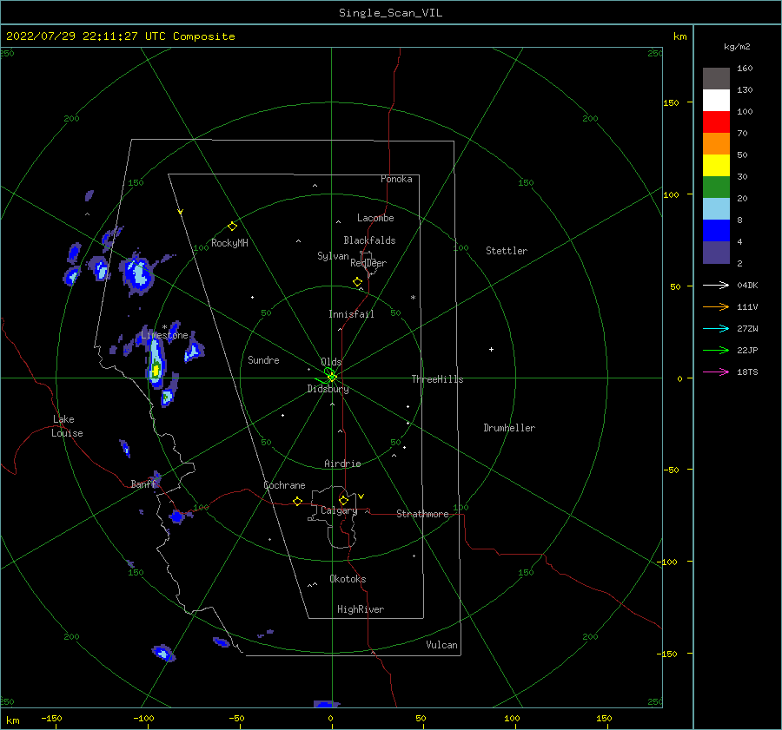Click the Didsbury label
Viewport: 782px width, 730px height.
click(328, 389)
